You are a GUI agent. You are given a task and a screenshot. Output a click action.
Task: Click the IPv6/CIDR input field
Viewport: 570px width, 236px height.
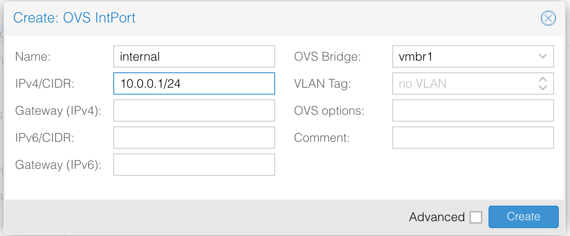click(194, 138)
